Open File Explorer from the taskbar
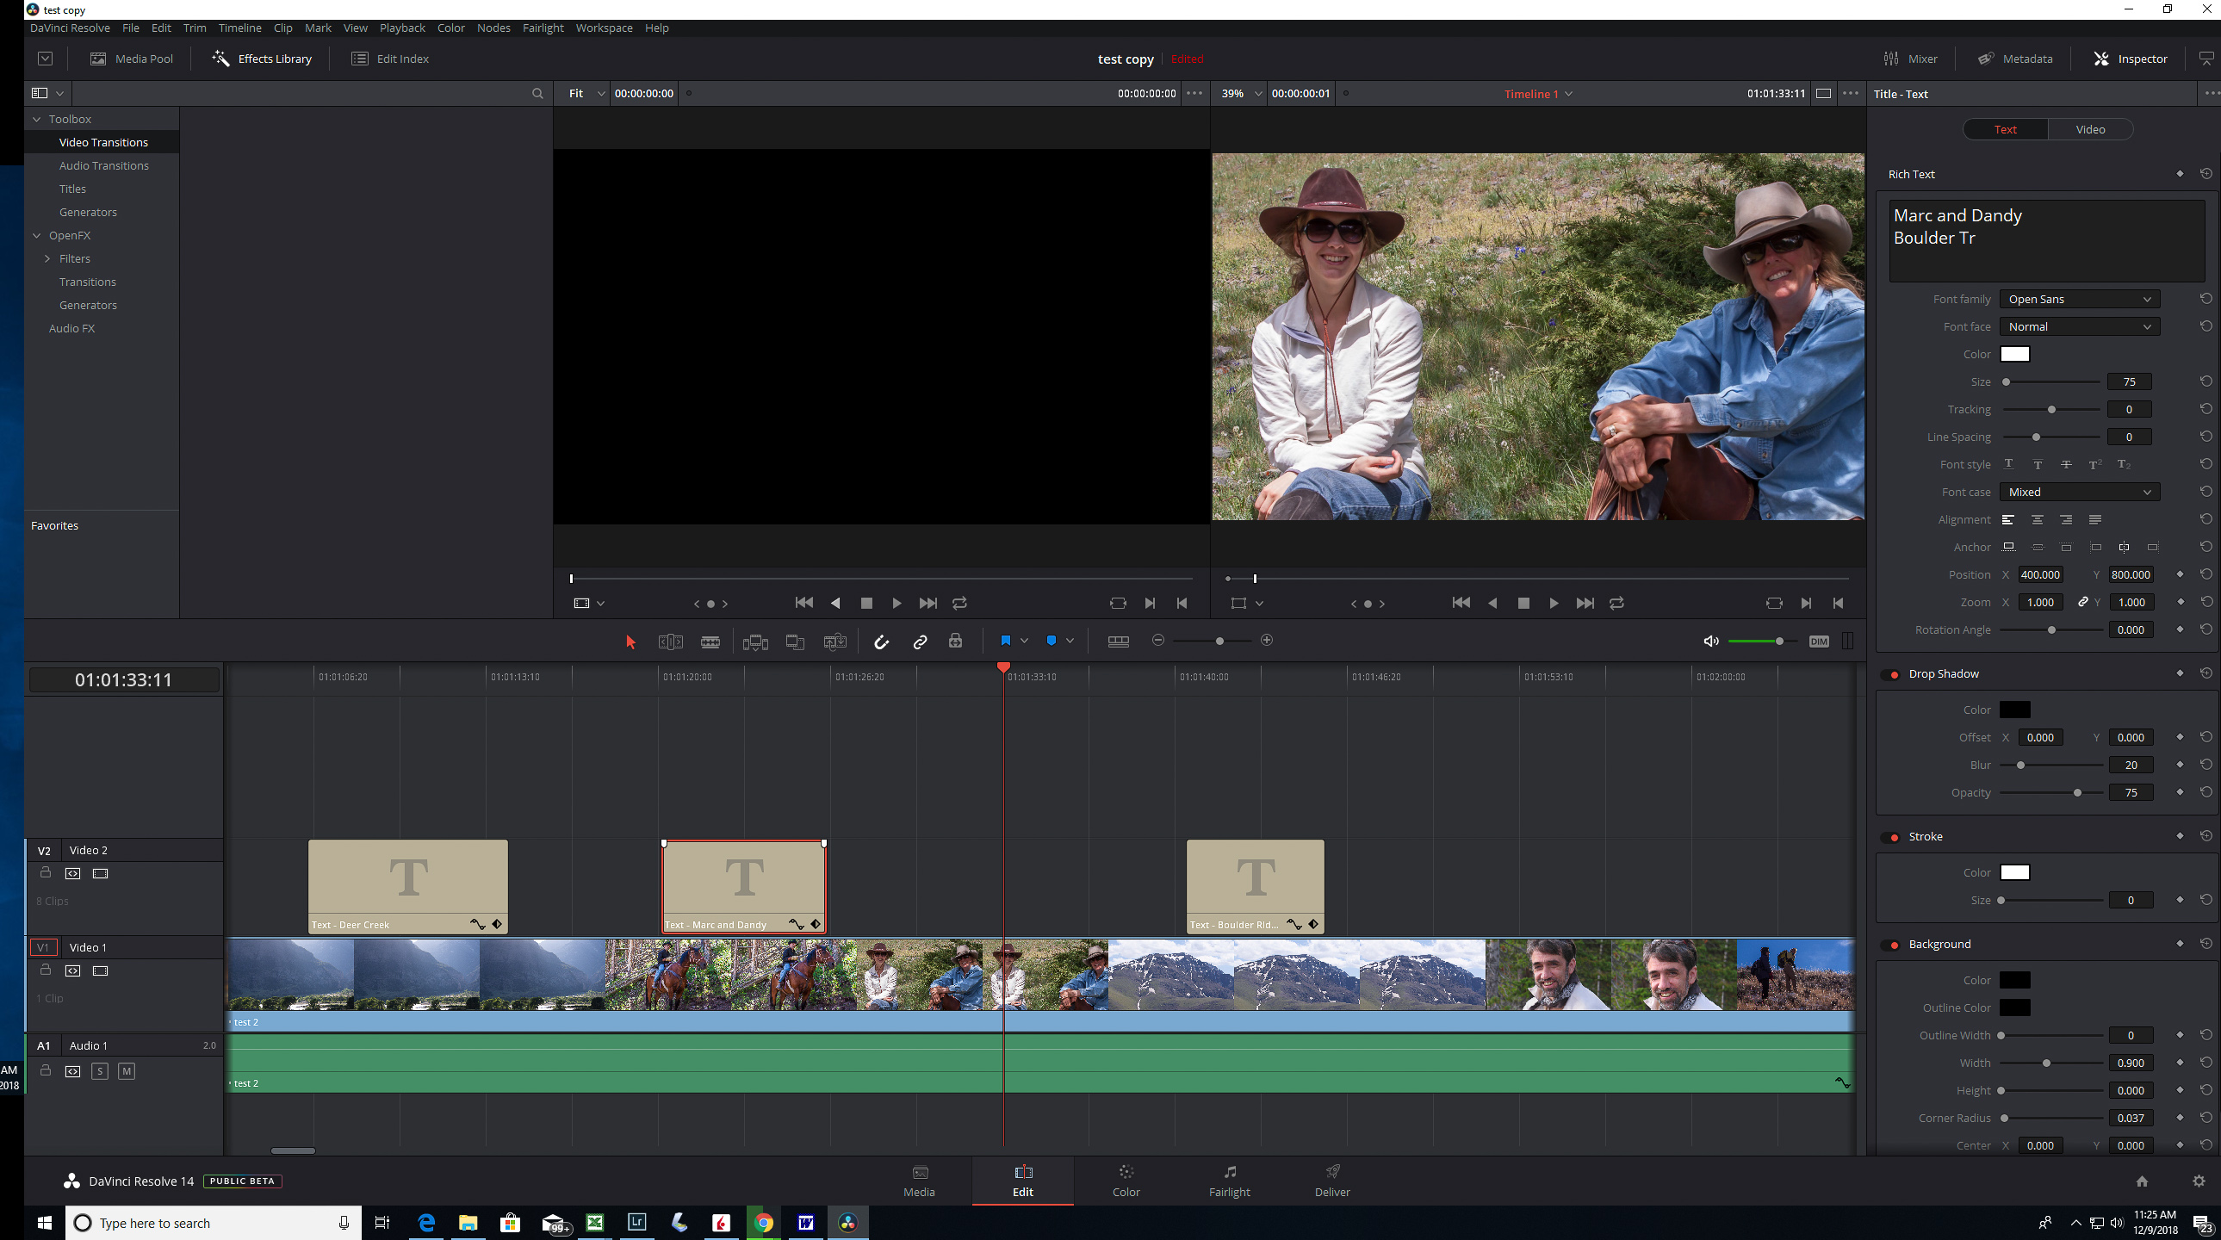Image resolution: width=2221 pixels, height=1240 pixels. [468, 1223]
